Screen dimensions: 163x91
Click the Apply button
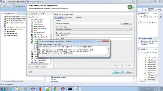(116, 66)
